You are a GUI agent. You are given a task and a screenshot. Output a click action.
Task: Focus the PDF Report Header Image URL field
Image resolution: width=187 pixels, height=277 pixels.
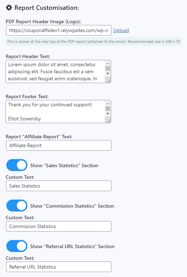coord(59,30)
